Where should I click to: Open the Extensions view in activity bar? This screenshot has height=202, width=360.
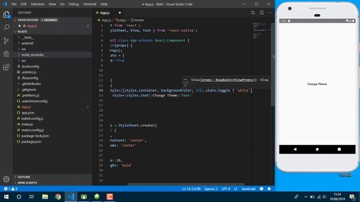(x=6, y=67)
